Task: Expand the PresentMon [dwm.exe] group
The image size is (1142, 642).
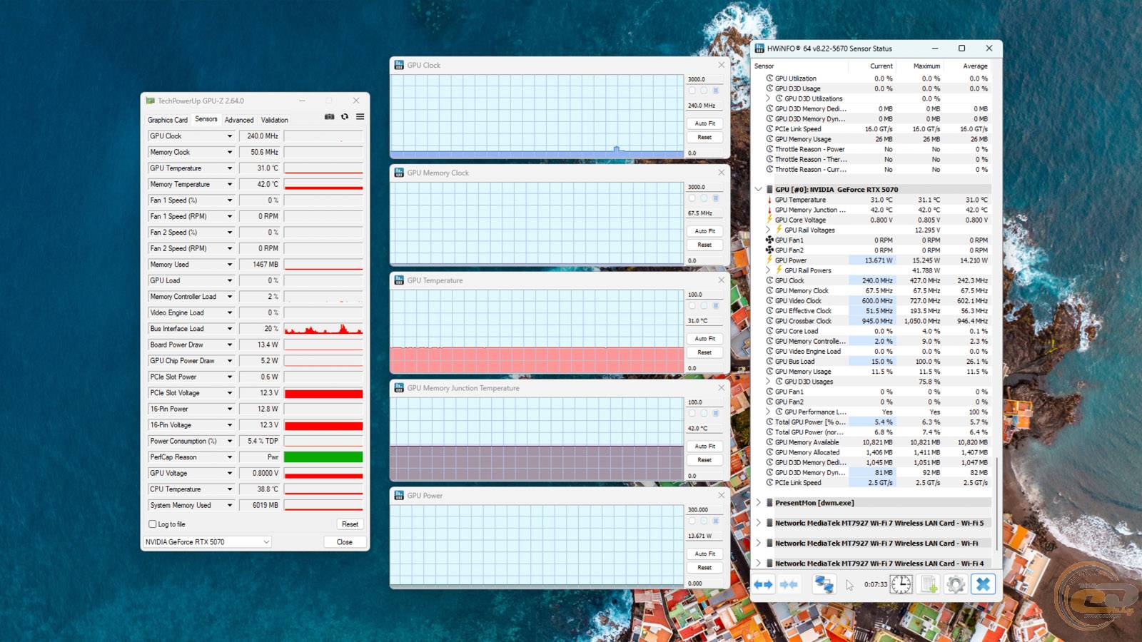Action: (758, 503)
